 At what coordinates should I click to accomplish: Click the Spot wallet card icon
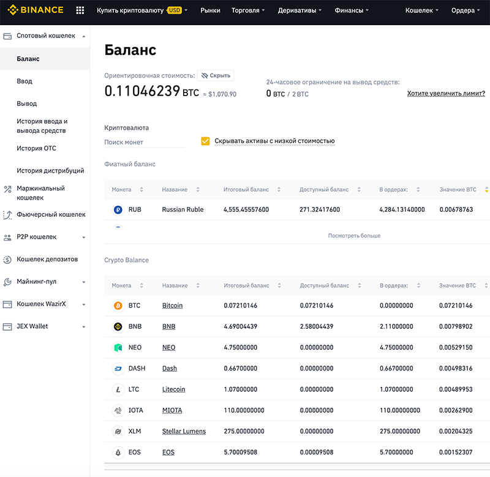pyautogui.click(x=7, y=36)
